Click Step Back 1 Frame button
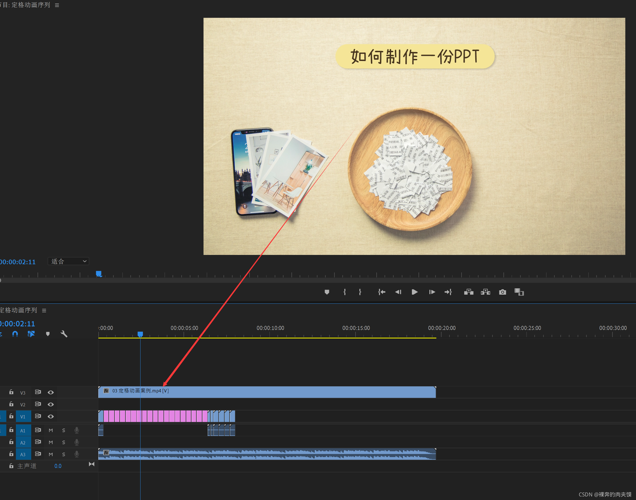The height and width of the screenshot is (500, 636). pos(398,292)
